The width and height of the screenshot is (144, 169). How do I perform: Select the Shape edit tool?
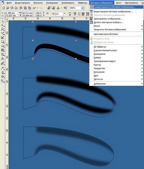pos(3,25)
